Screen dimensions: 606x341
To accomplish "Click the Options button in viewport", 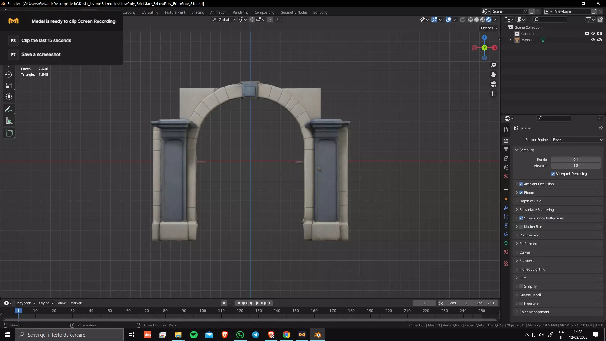I will 489,28.
